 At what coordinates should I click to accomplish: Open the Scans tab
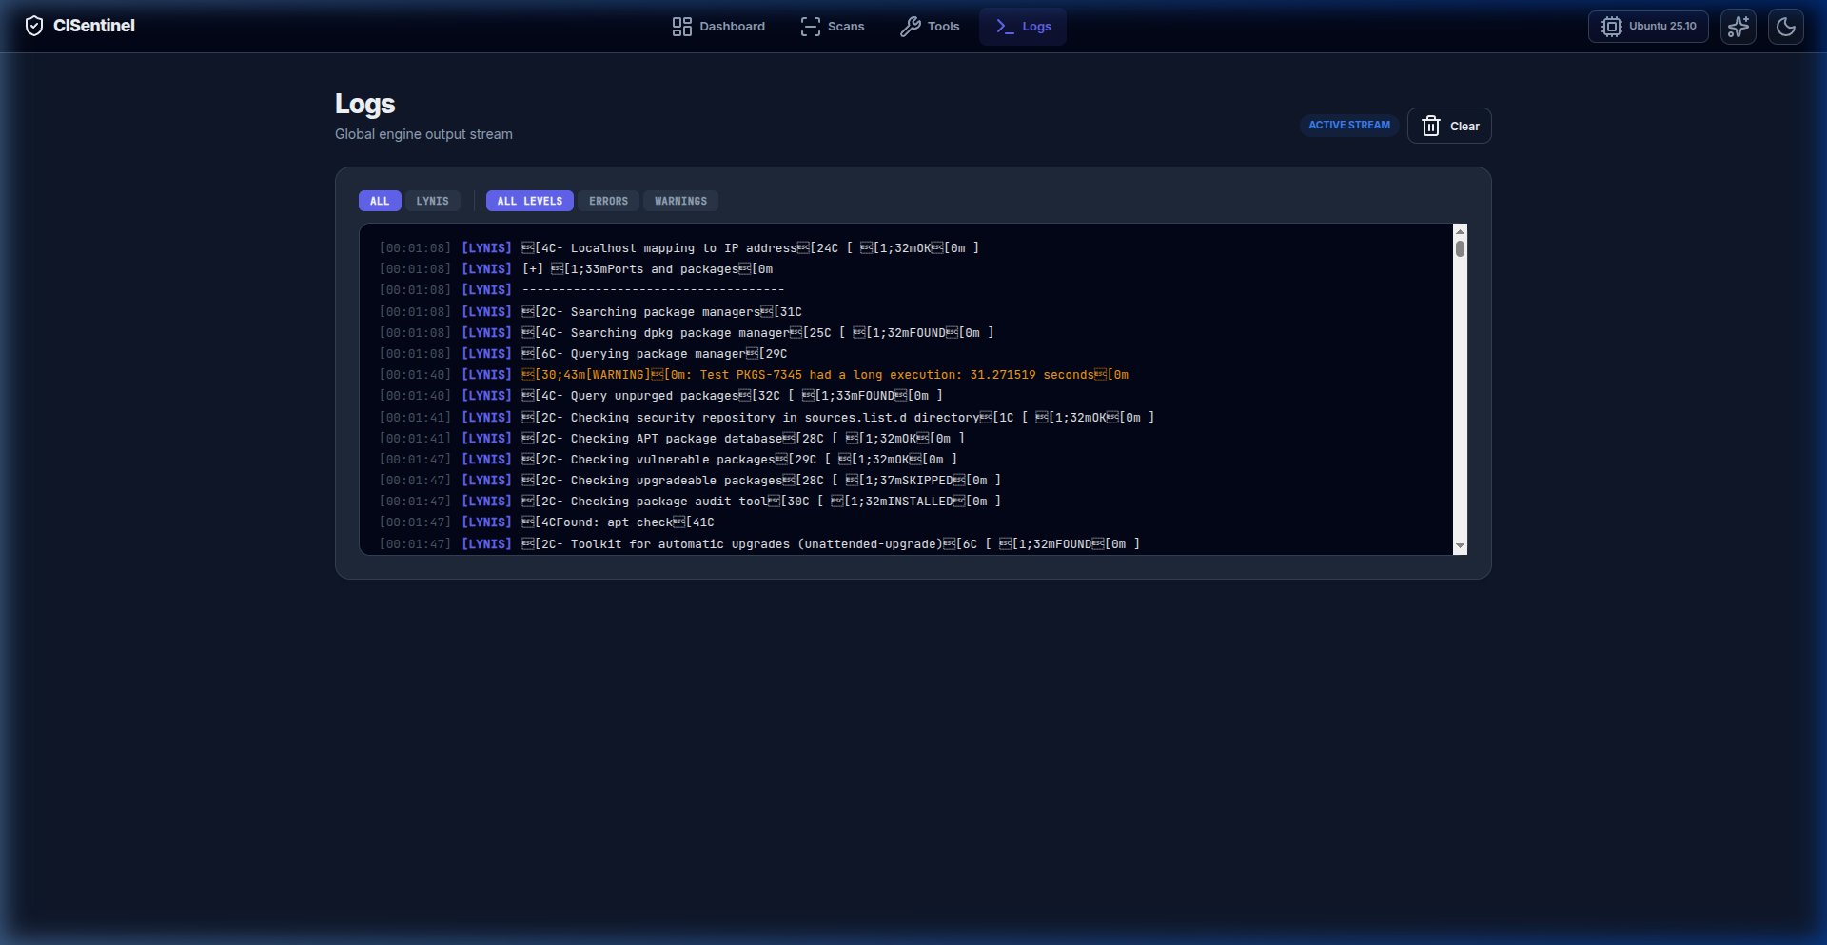(x=833, y=27)
